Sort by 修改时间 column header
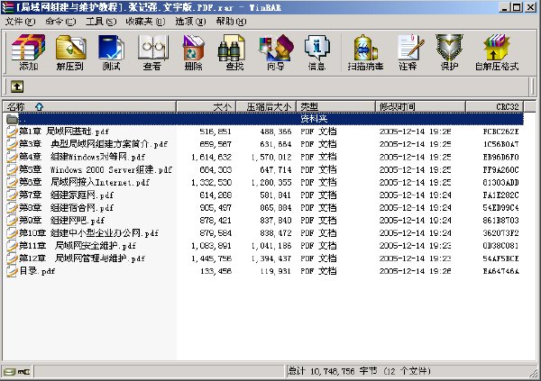Viewport: 541px width, 381px height. (420, 107)
